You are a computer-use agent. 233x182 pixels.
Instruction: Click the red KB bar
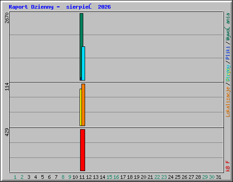[82, 150]
